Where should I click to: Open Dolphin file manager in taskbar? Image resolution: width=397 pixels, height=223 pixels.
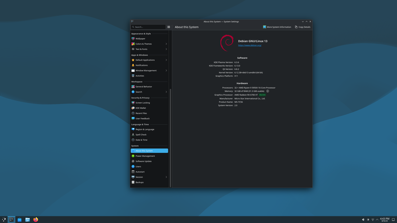click(x=28, y=220)
